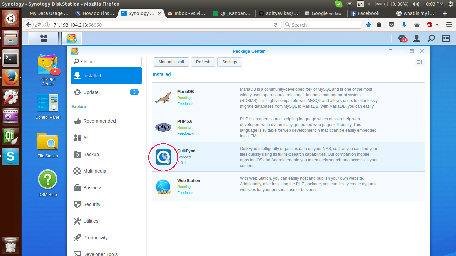
Task: Open Firefox downloads arrow icon
Action: 404,25
